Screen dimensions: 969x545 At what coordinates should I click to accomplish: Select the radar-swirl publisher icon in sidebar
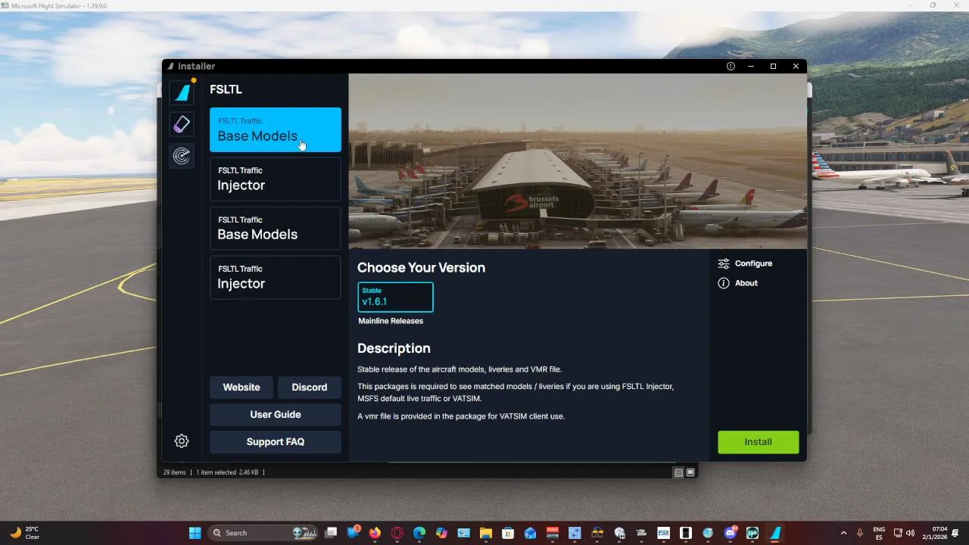(x=182, y=156)
